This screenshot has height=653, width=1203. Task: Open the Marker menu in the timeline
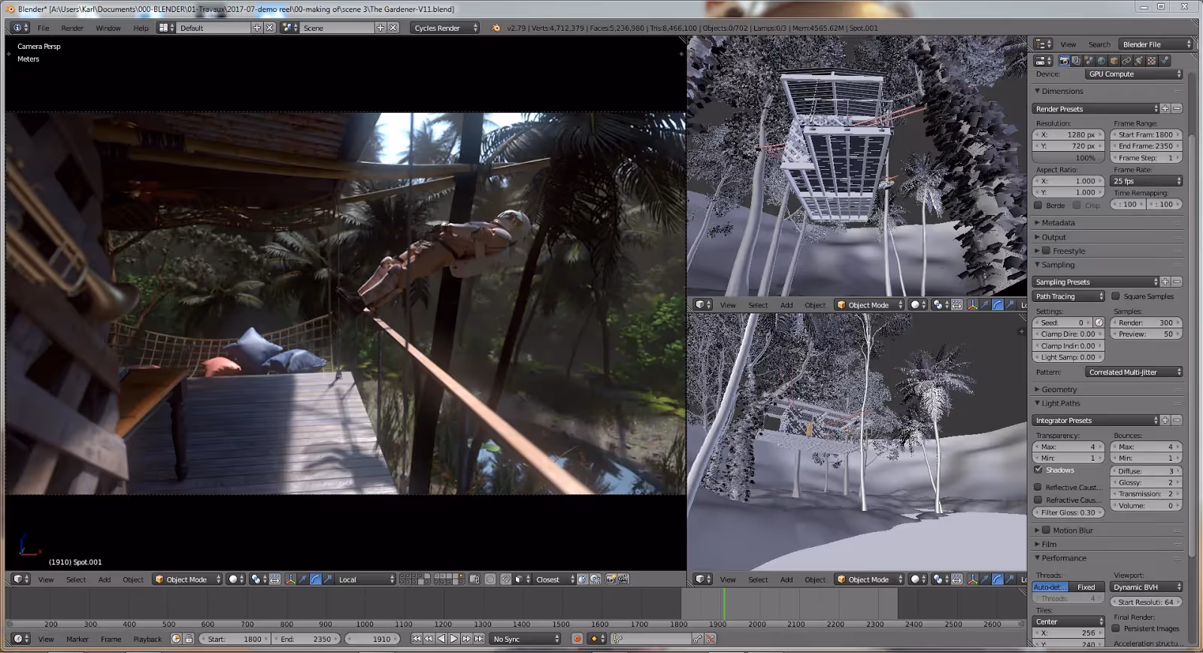coord(77,639)
